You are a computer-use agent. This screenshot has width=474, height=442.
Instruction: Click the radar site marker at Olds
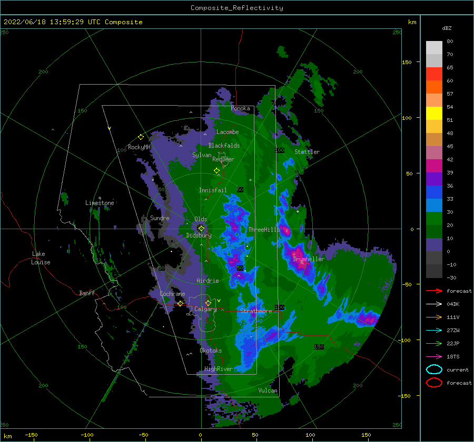tap(201, 229)
